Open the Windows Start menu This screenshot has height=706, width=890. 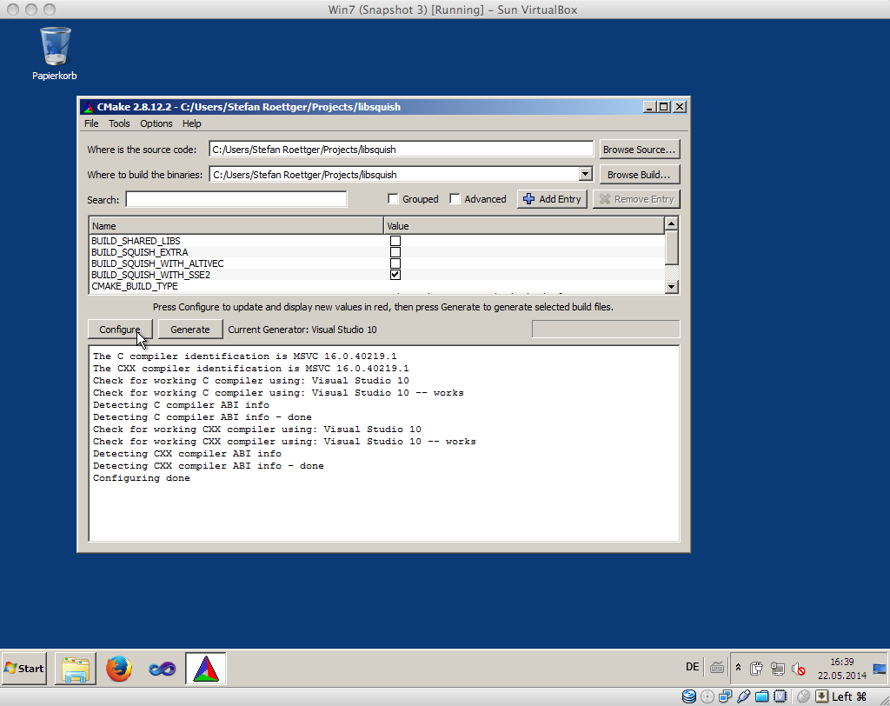click(24, 669)
